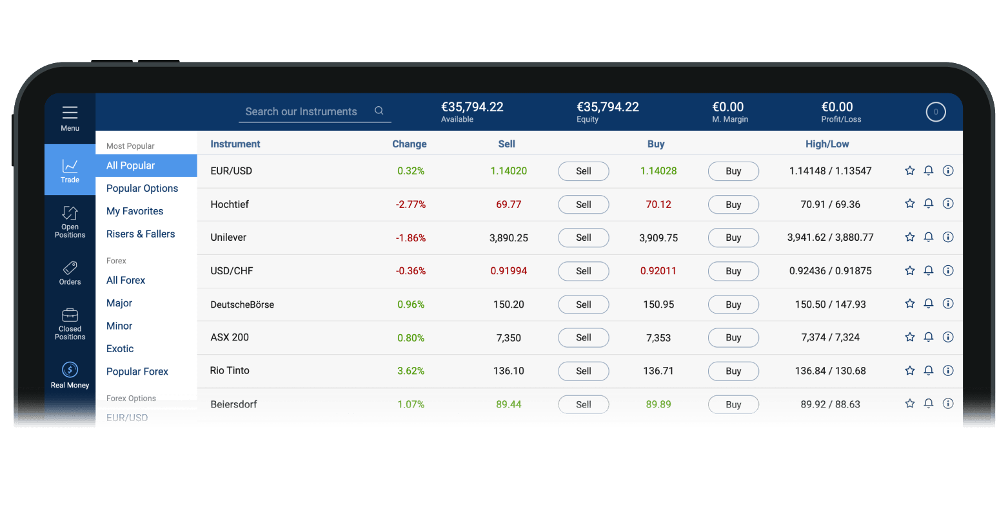
Task: Open the hamburger Menu icon
Action: pos(70,113)
